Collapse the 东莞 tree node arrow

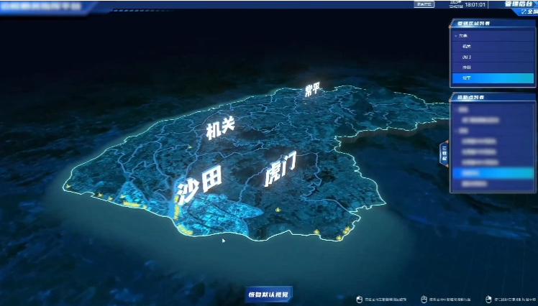(456, 36)
